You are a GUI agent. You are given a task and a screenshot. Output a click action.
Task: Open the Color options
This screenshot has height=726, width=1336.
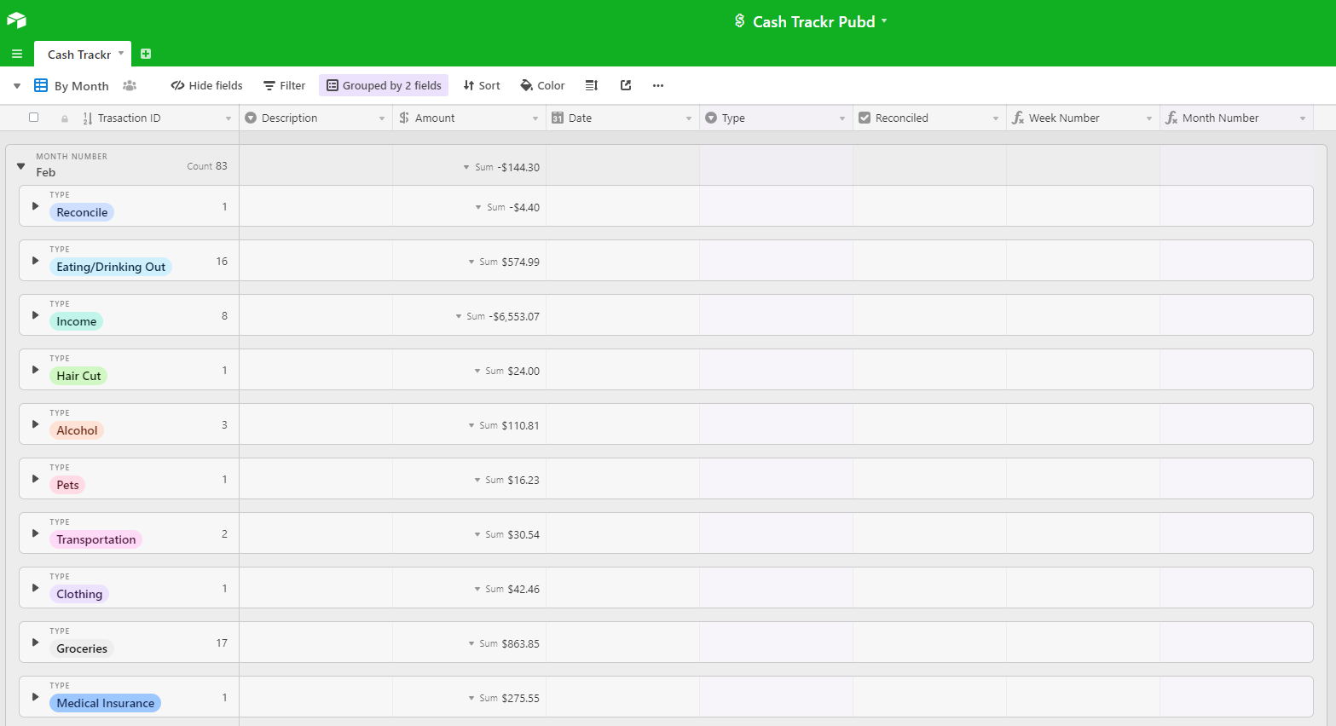(x=542, y=85)
